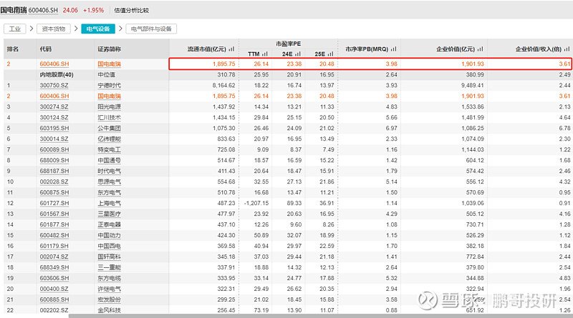Open the 许继电气 security link
The width and height of the screenshot is (573, 318).
pyautogui.click(x=110, y=289)
